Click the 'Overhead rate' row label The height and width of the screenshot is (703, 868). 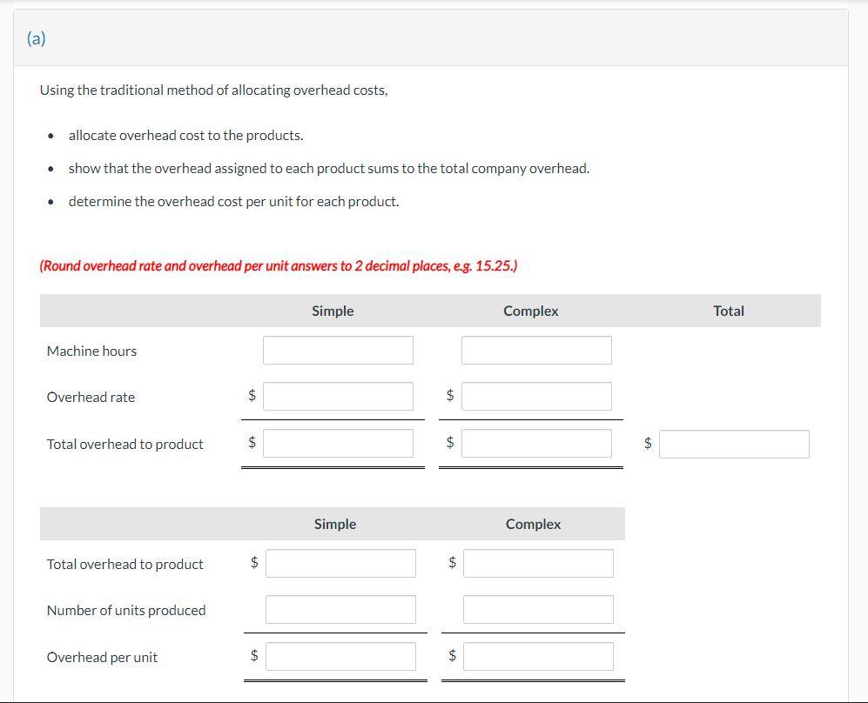91,397
